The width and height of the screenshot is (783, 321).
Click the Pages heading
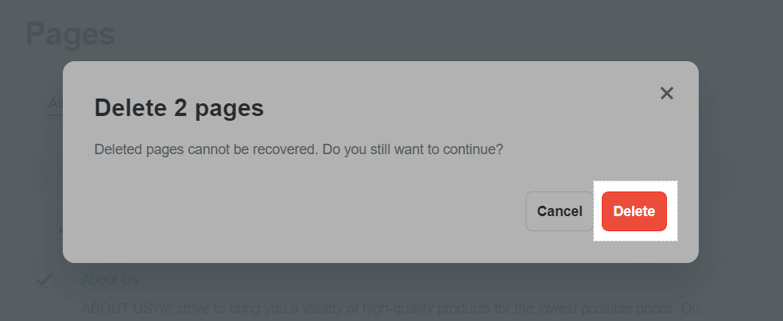click(x=71, y=34)
